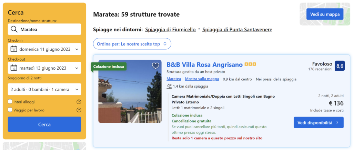Save property with the heart icon

click(x=155, y=66)
